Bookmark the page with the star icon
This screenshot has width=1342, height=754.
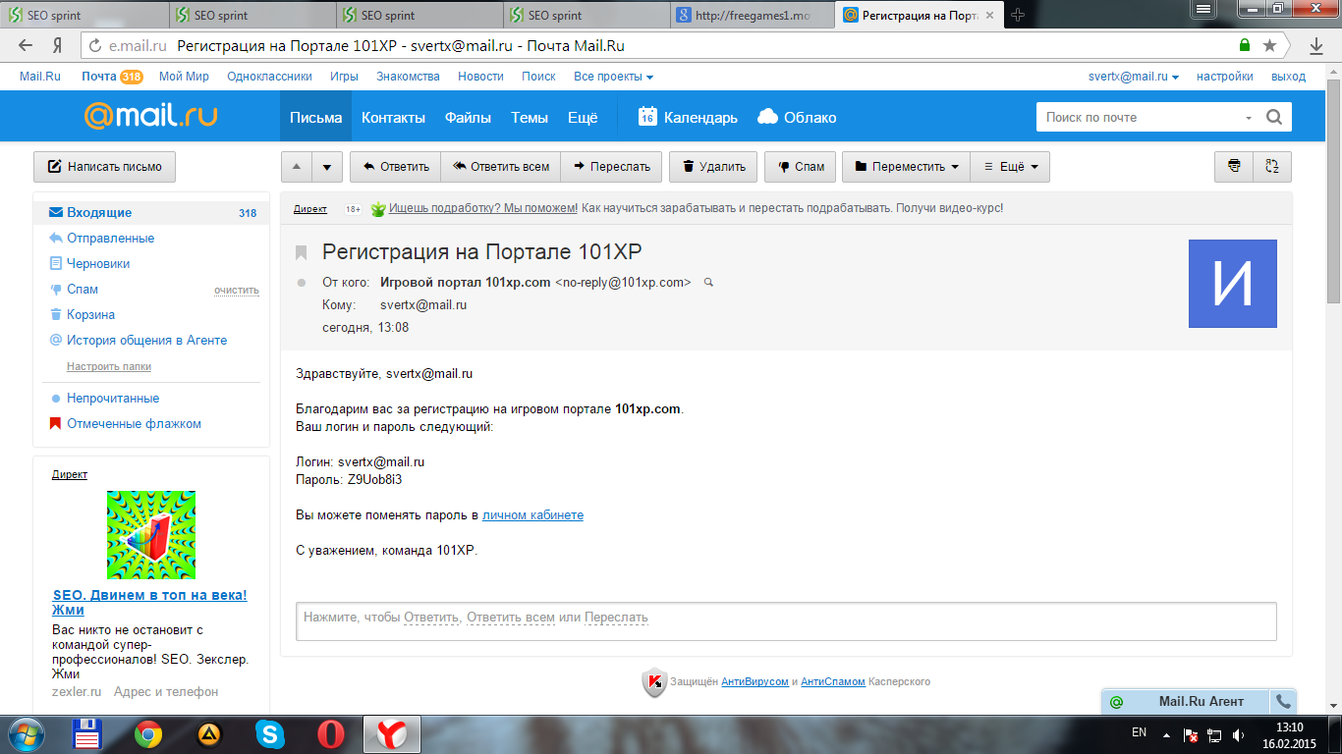coord(1270,45)
